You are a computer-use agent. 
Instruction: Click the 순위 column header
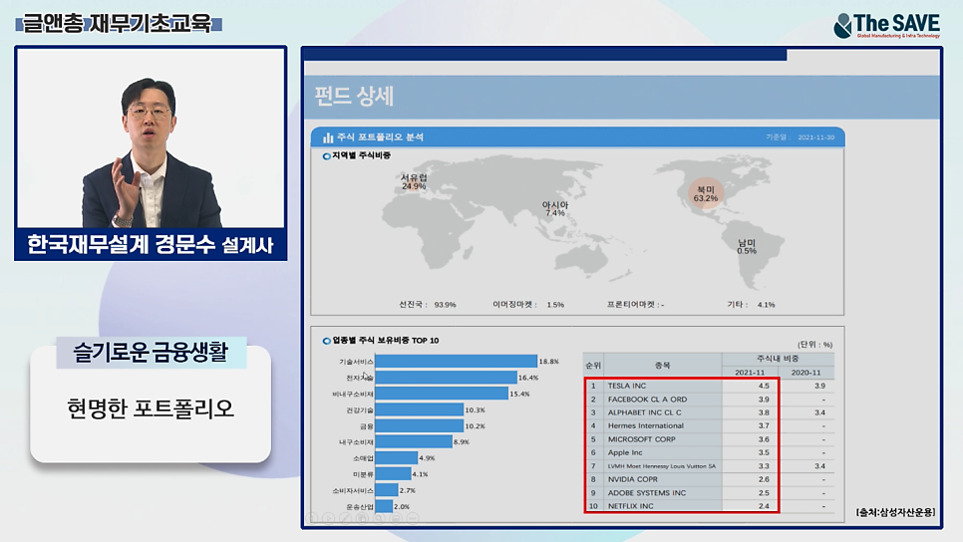[x=593, y=366]
